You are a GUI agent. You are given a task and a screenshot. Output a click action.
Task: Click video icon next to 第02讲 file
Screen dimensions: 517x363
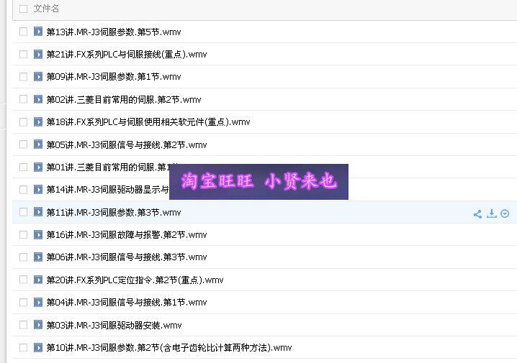coord(38,99)
